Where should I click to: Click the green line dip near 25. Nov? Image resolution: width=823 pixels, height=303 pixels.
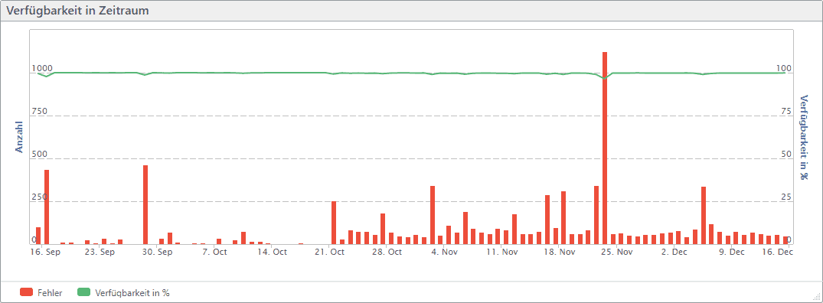pyautogui.click(x=605, y=78)
